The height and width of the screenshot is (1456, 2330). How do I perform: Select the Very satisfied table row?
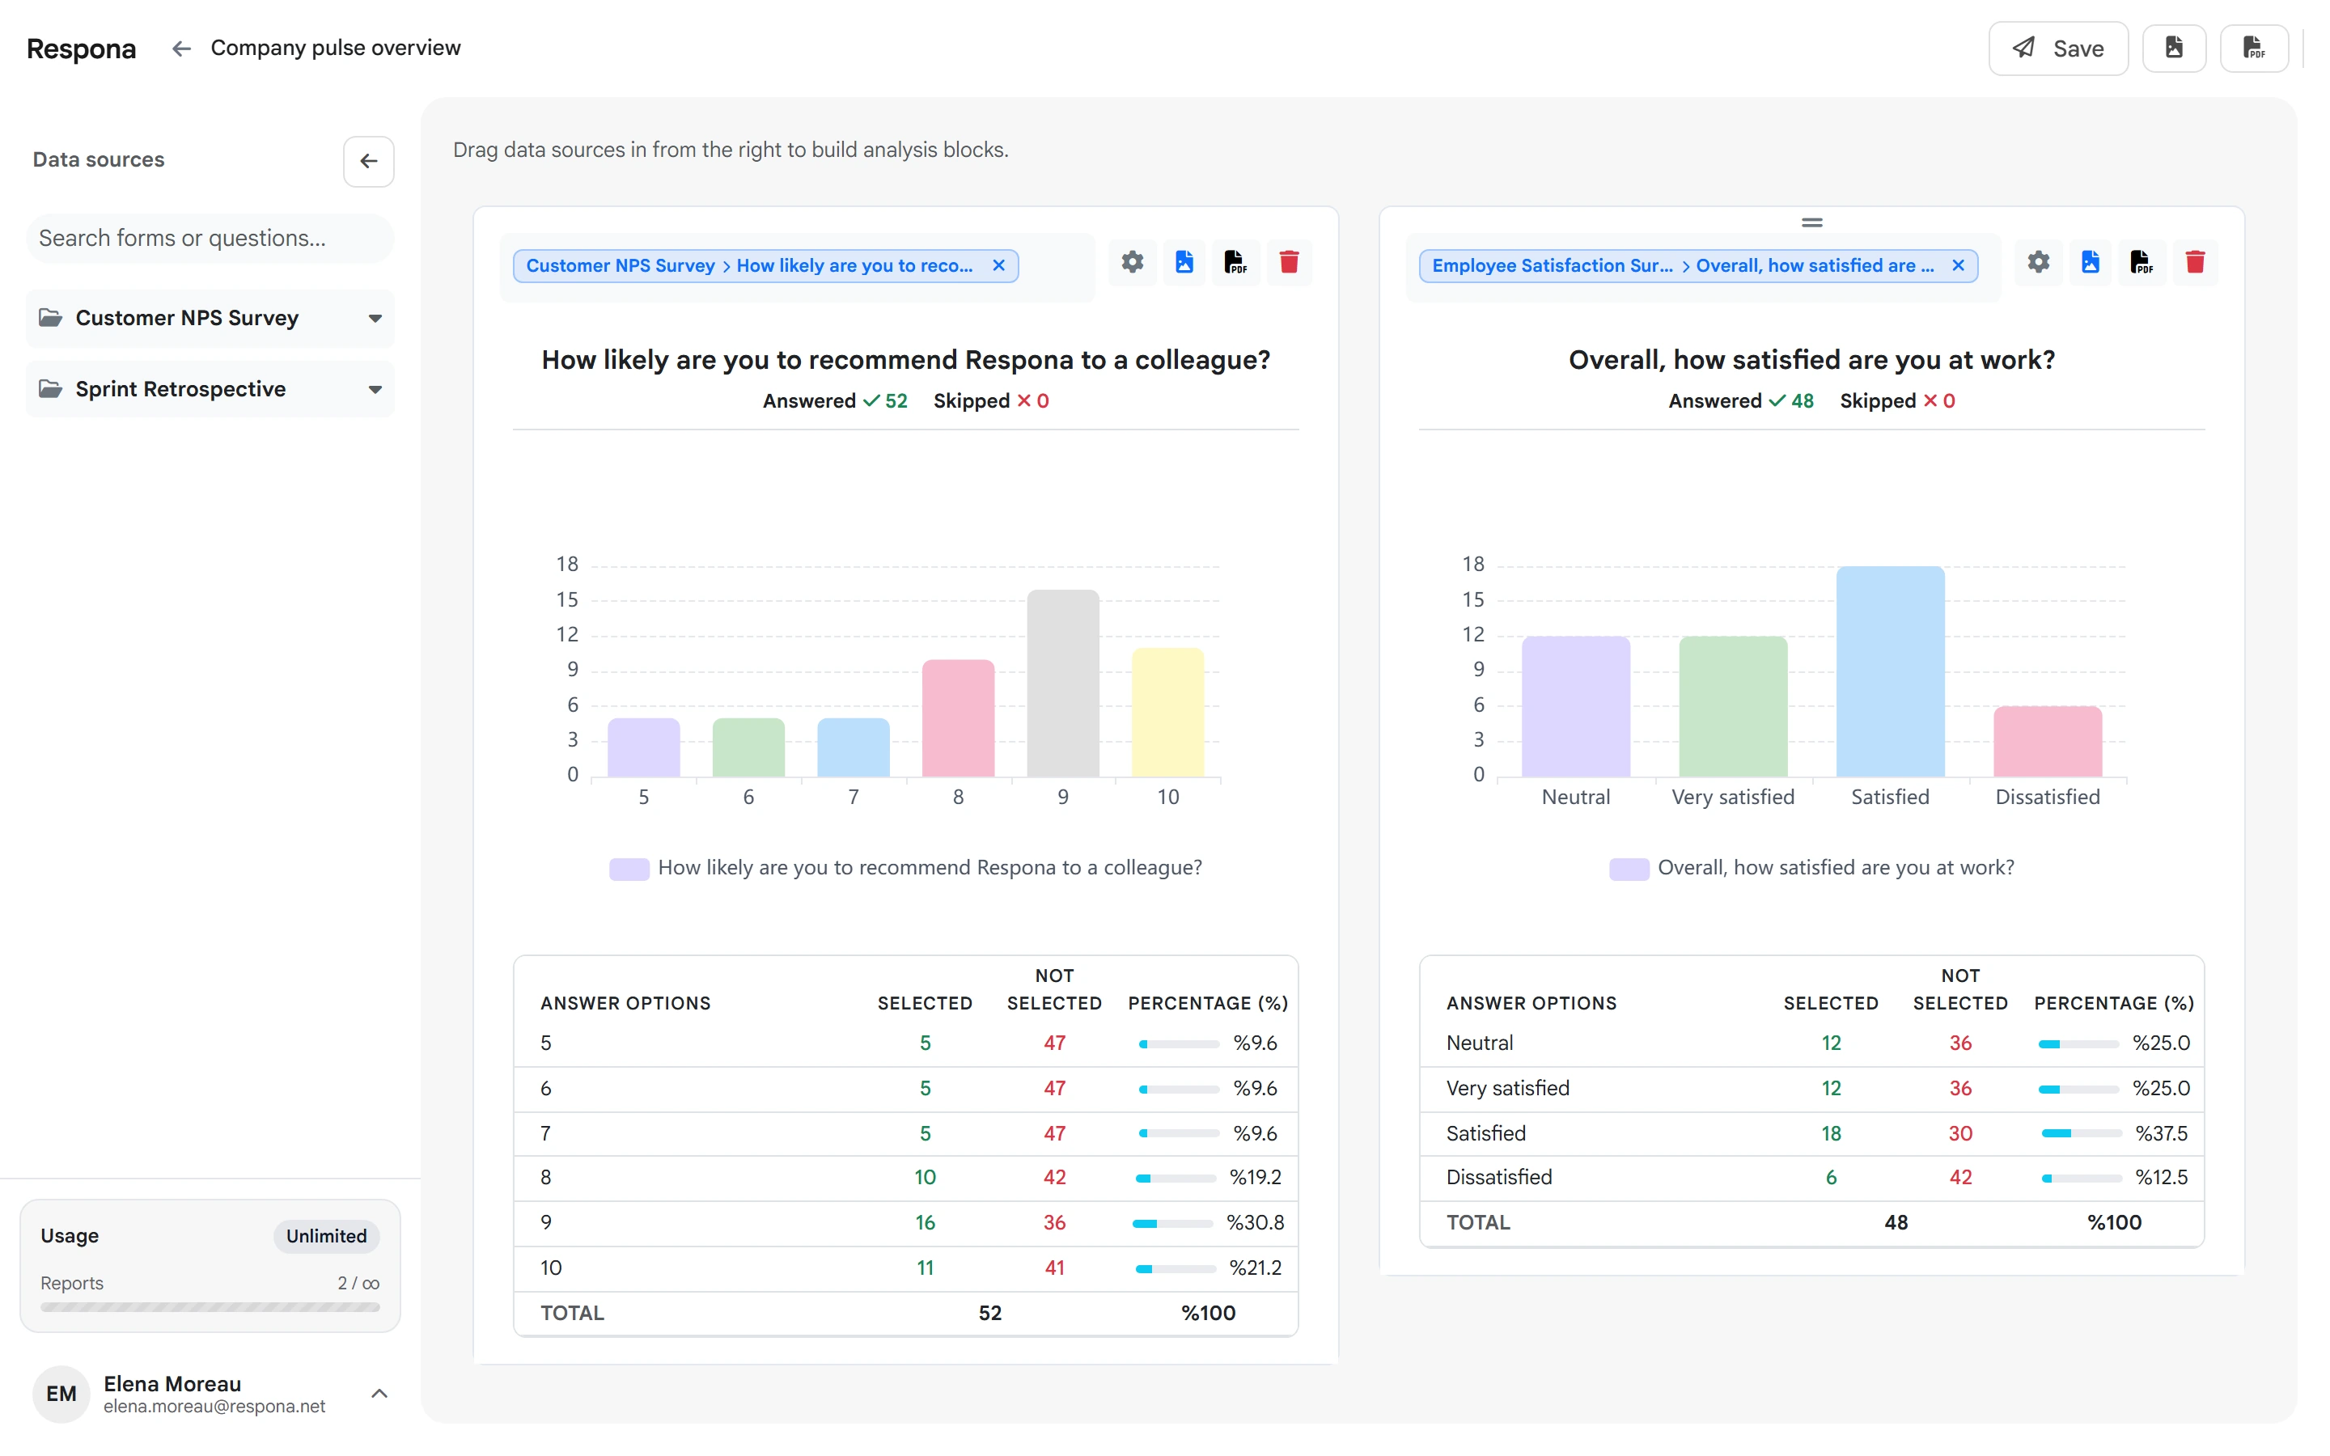(1811, 1088)
